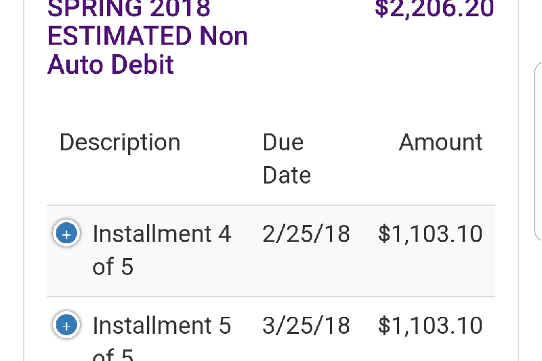Click the word Date in header
The height and width of the screenshot is (361, 542).
click(x=287, y=175)
